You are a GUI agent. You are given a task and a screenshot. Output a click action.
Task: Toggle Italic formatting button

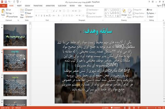coord(39,16)
